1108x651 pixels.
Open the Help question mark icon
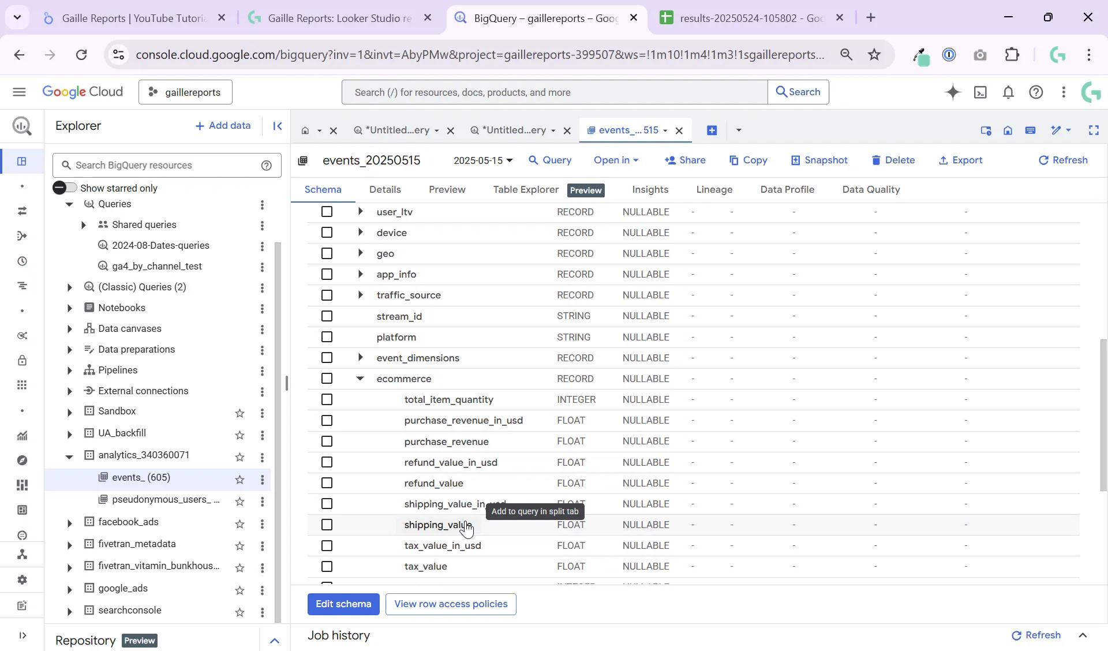(x=1036, y=92)
